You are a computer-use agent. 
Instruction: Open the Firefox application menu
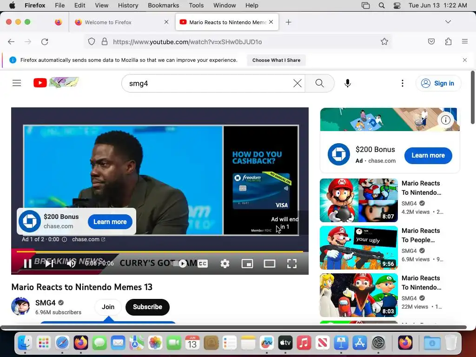465,41
